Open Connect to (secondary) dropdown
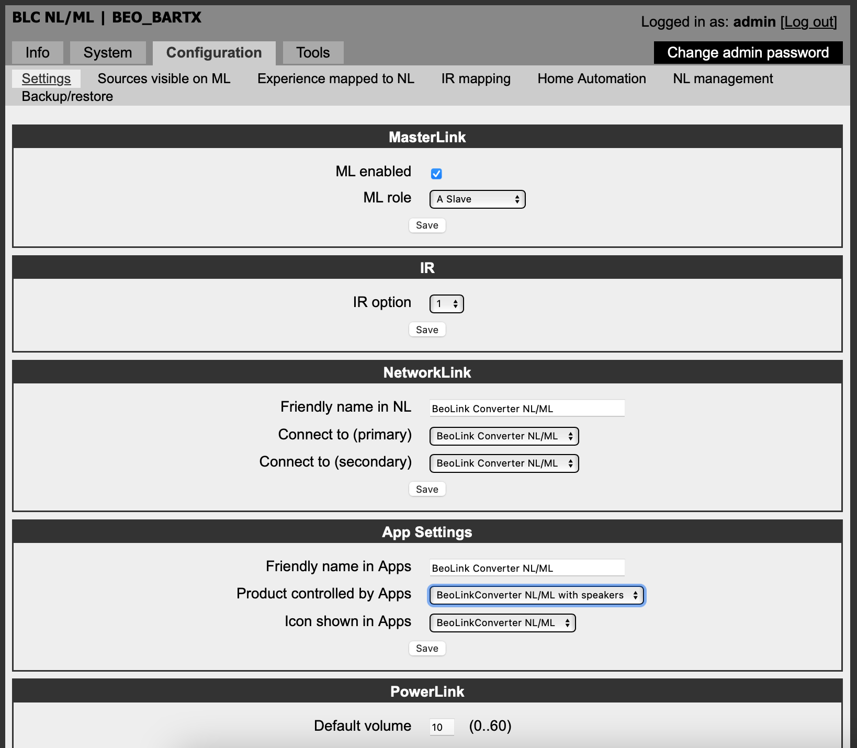 click(x=504, y=463)
